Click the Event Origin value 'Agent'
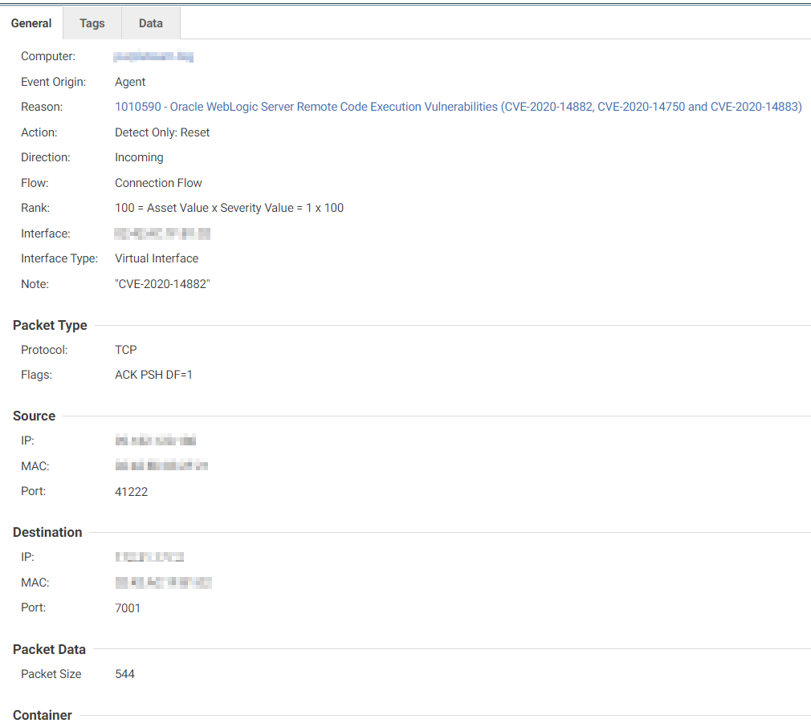 click(x=130, y=82)
